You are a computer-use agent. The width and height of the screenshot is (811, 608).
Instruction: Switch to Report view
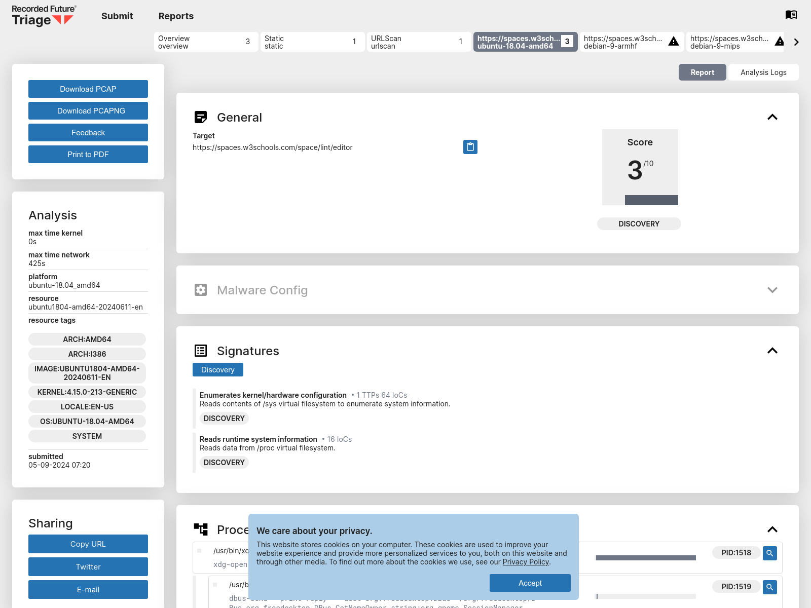tap(702, 72)
